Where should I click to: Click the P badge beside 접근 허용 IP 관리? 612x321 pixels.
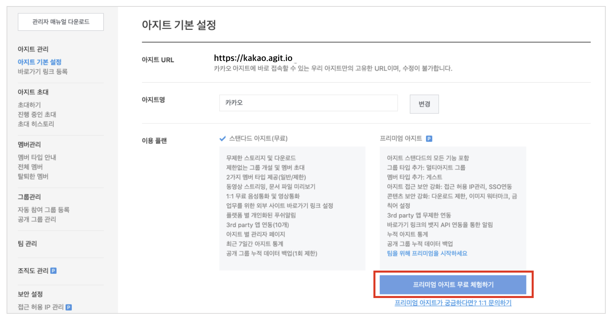click(69, 307)
